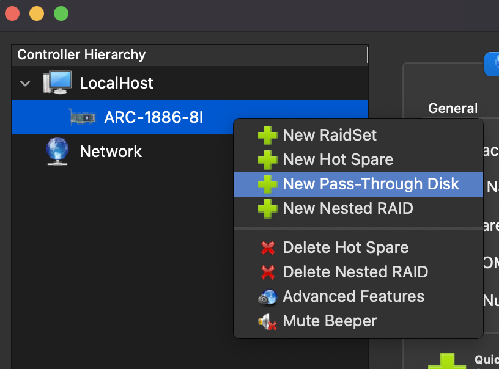The image size is (499, 369).
Task: Click the ARC-1886-8I controller card icon
Action: coord(83,117)
